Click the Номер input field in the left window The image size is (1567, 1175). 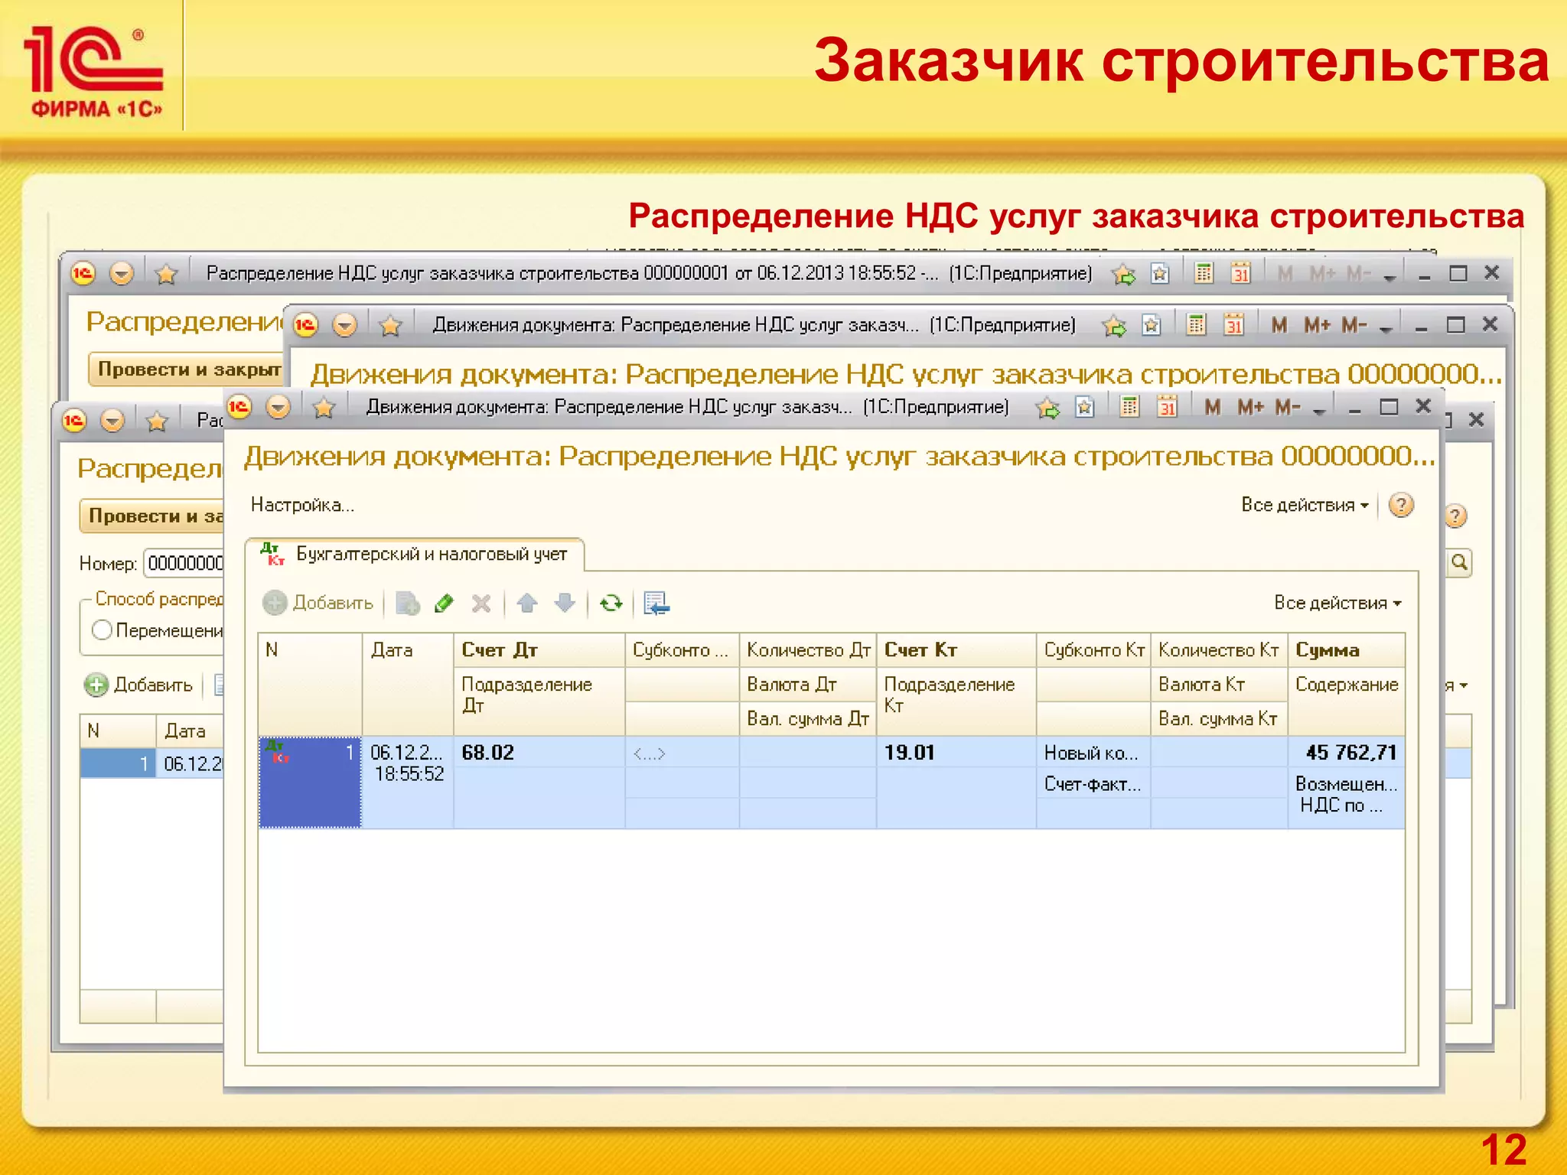pos(184,564)
